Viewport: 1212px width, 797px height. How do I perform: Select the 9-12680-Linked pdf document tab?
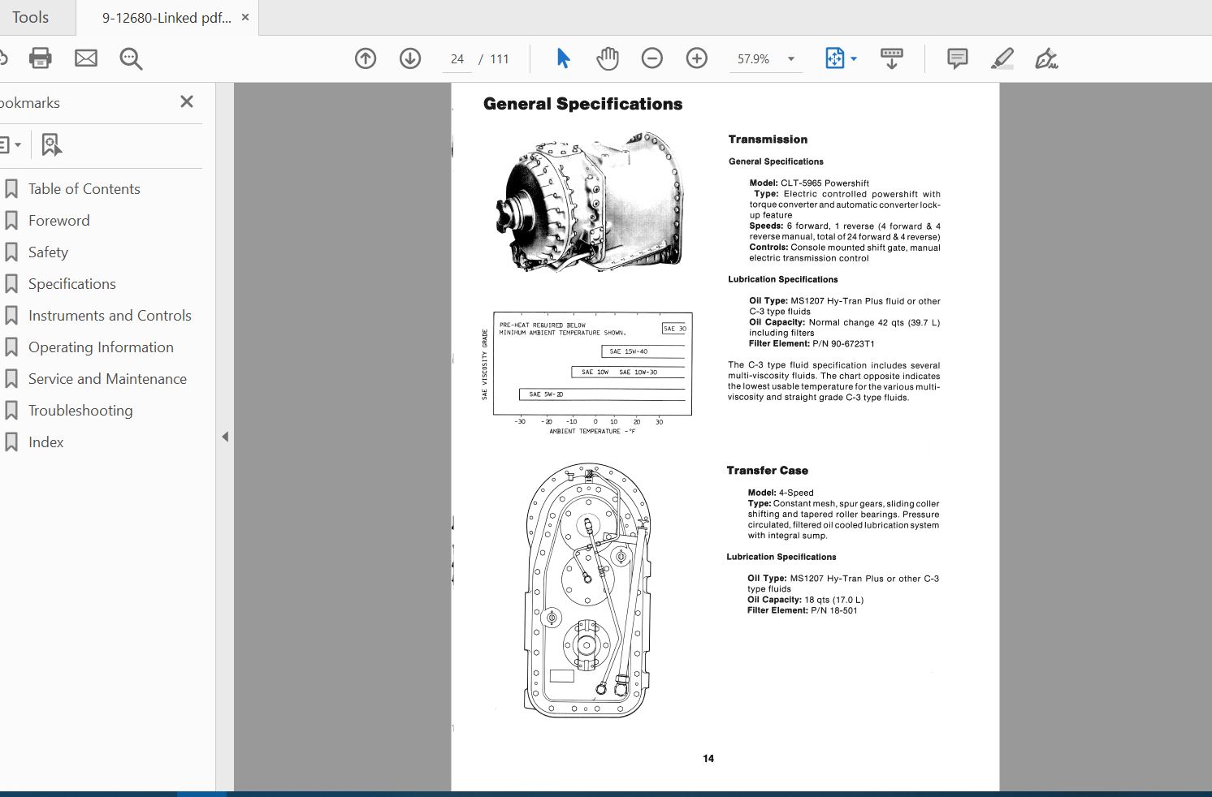[162, 16]
